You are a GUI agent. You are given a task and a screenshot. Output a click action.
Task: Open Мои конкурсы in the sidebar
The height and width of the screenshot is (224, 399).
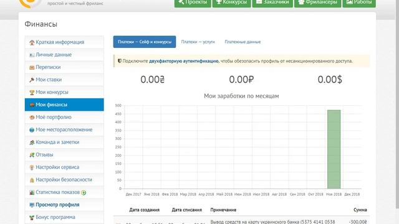(x=64, y=92)
